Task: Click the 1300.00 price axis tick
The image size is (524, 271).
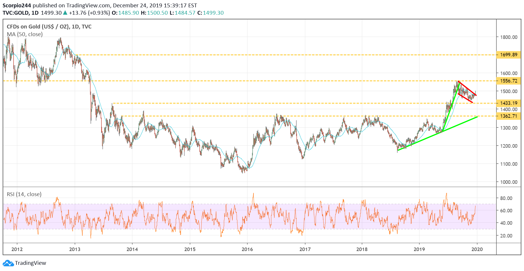Action: coord(509,128)
